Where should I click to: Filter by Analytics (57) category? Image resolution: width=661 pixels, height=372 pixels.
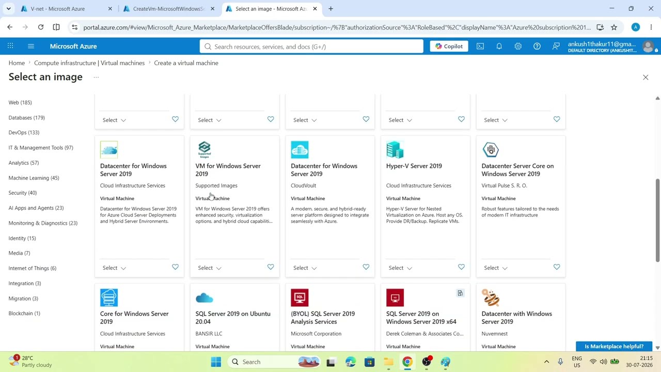pos(24,163)
